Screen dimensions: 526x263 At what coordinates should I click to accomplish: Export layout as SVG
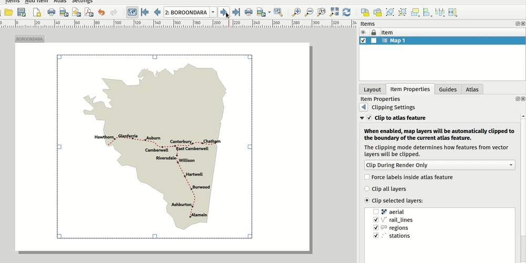click(76, 13)
